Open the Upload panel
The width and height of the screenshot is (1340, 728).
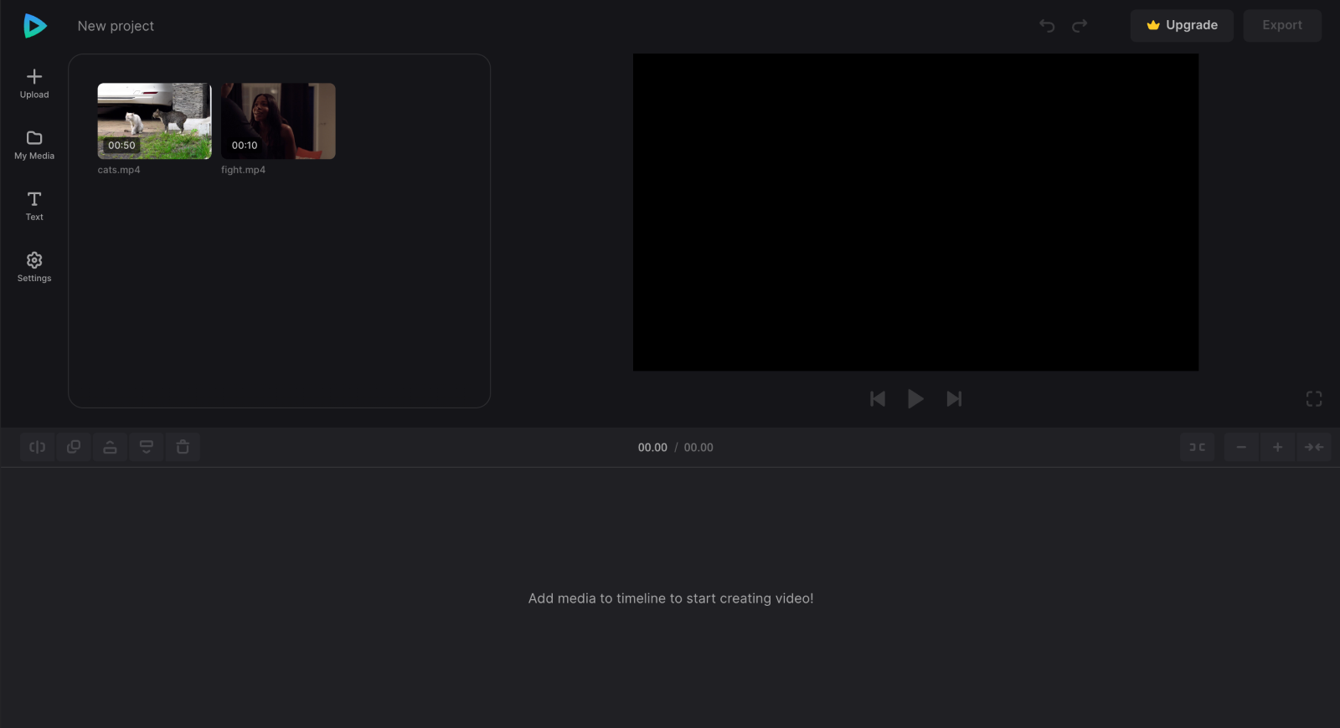pos(34,84)
